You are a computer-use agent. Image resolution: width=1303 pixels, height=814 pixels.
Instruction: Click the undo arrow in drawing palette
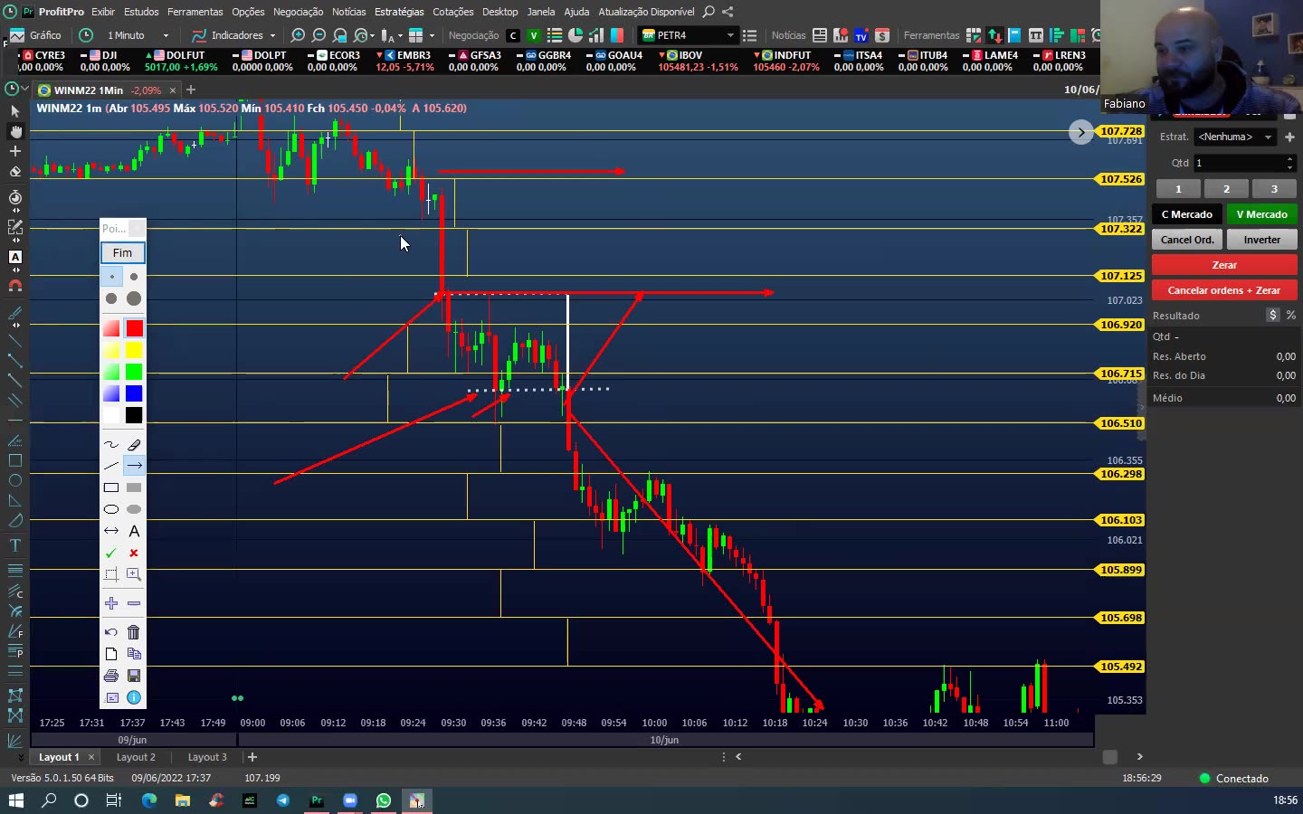point(111,632)
